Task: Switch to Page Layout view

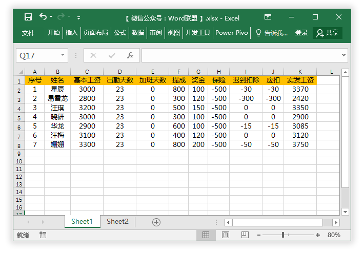Action: click(x=226, y=235)
